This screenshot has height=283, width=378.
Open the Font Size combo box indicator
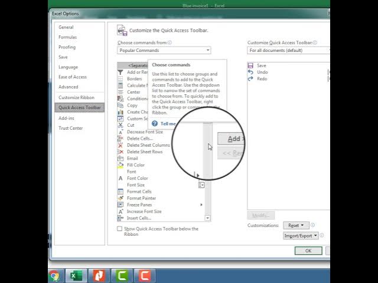[201, 185]
